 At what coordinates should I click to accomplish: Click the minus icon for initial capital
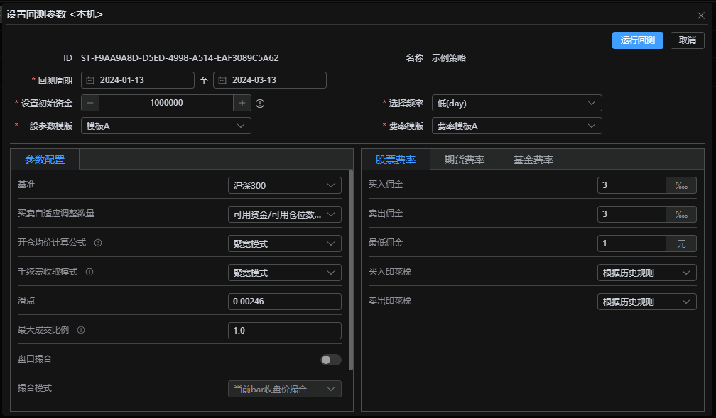tap(90, 103)
